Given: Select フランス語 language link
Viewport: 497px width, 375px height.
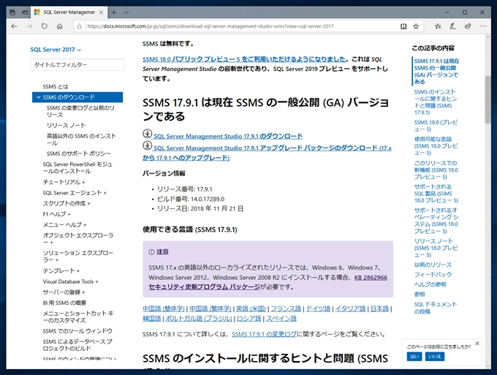Looking at the screenshot, I should coord(286,308).
